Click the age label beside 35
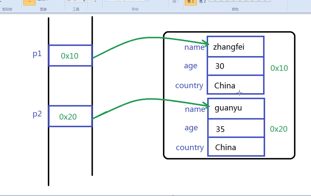Screen dimensions: 311x196 tap(191, 128)
